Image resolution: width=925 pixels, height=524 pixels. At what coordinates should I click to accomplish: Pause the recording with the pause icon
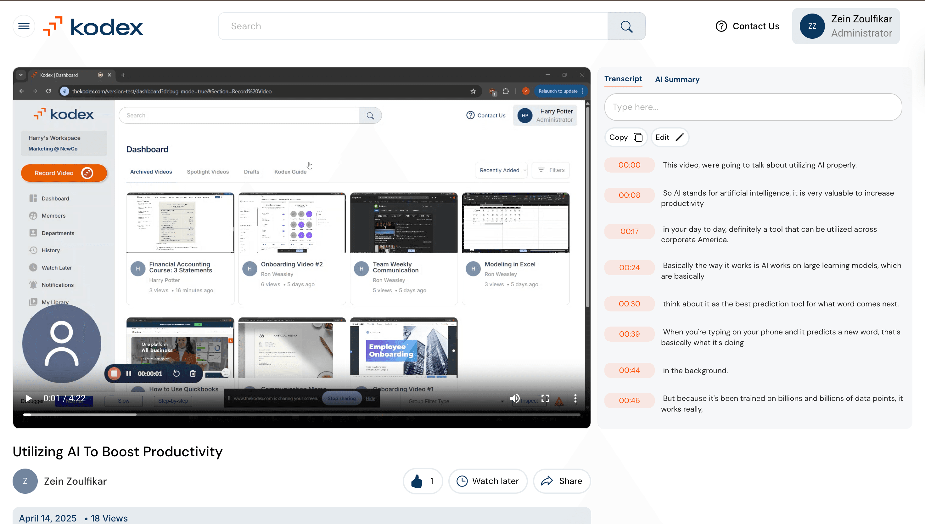[x=129, y=373]
